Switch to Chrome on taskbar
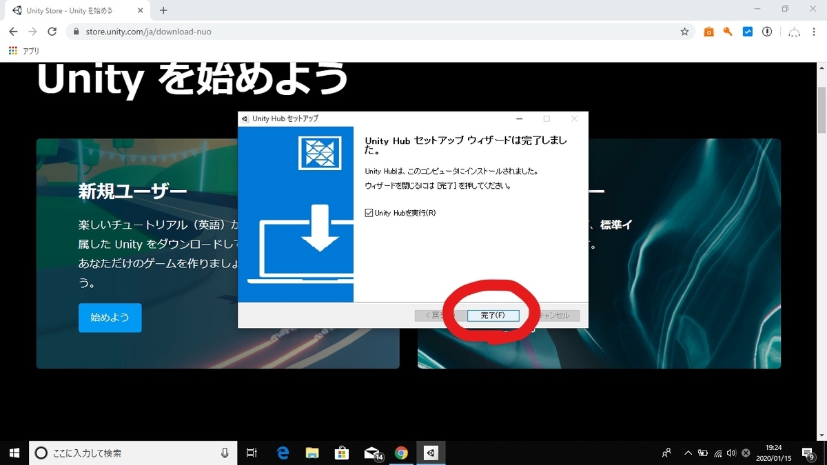This screenshot has height=465, width=827. coord(401,453)
